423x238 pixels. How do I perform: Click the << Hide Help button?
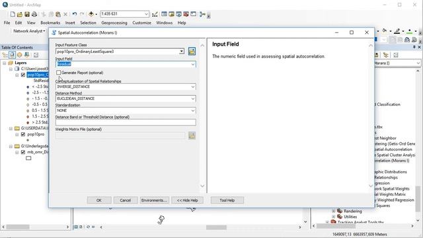pyautogui.click(x=187, y=200)
